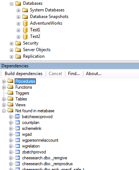
Task: Click the batchexecprovod procedure icon
Action: click(17, 117)
